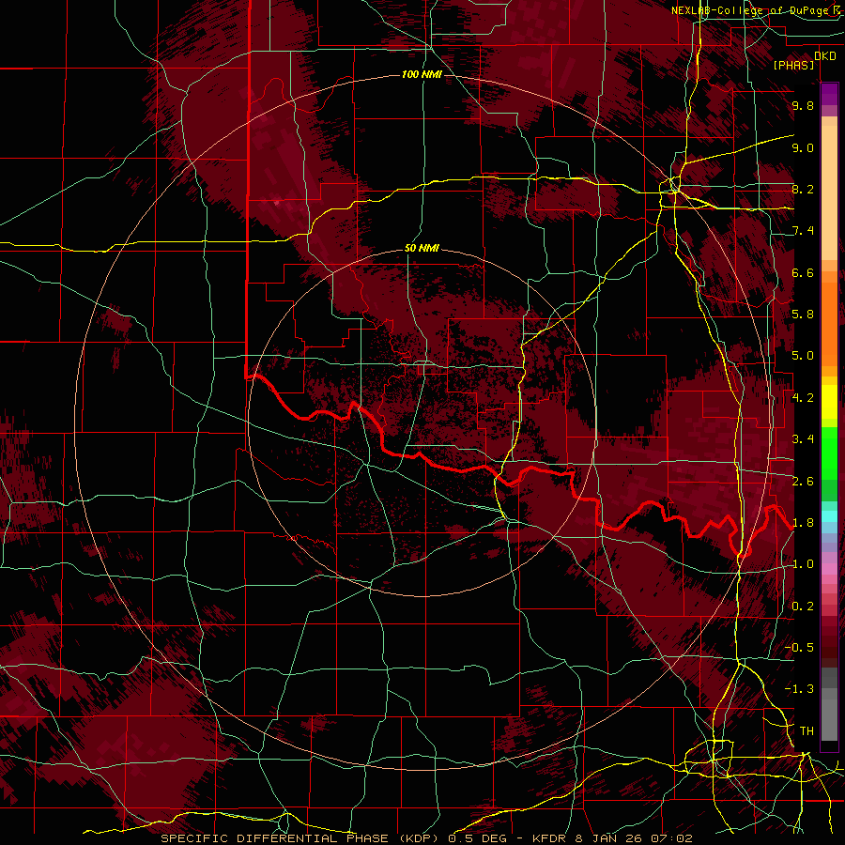845x845 pixels.
Task: Click the bright green segment of the color bar
Action: point(829,454)
